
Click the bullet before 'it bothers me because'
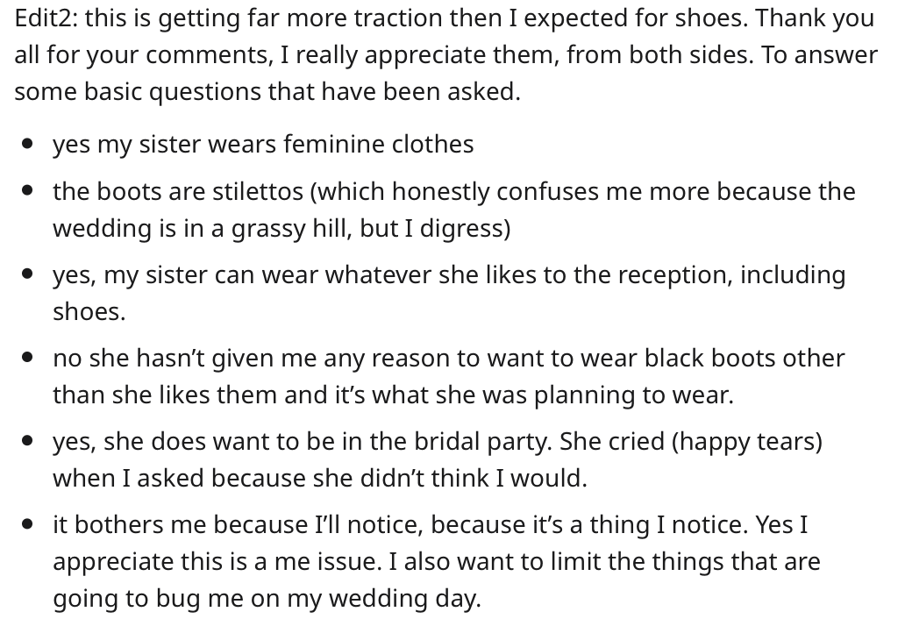pos(27,524)
